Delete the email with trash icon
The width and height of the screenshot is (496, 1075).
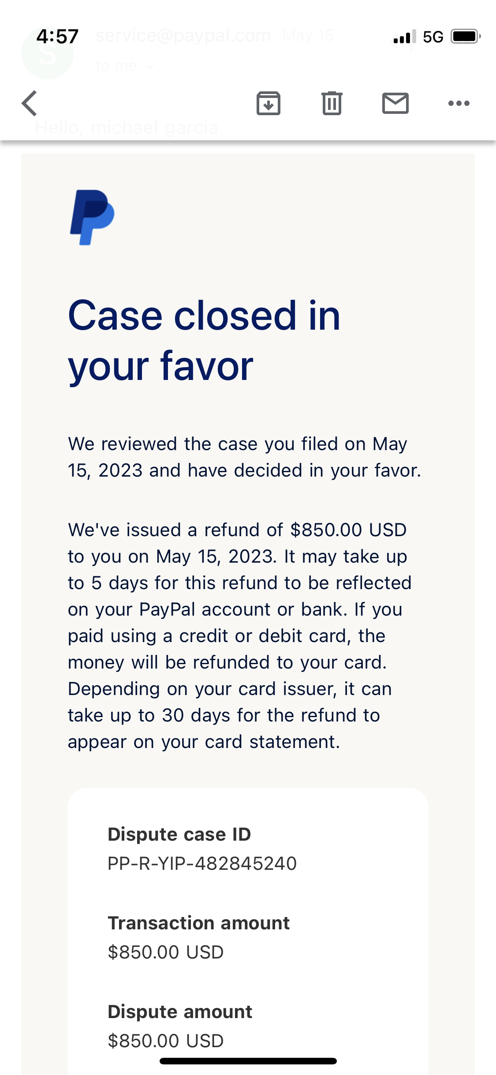point(332,103)
